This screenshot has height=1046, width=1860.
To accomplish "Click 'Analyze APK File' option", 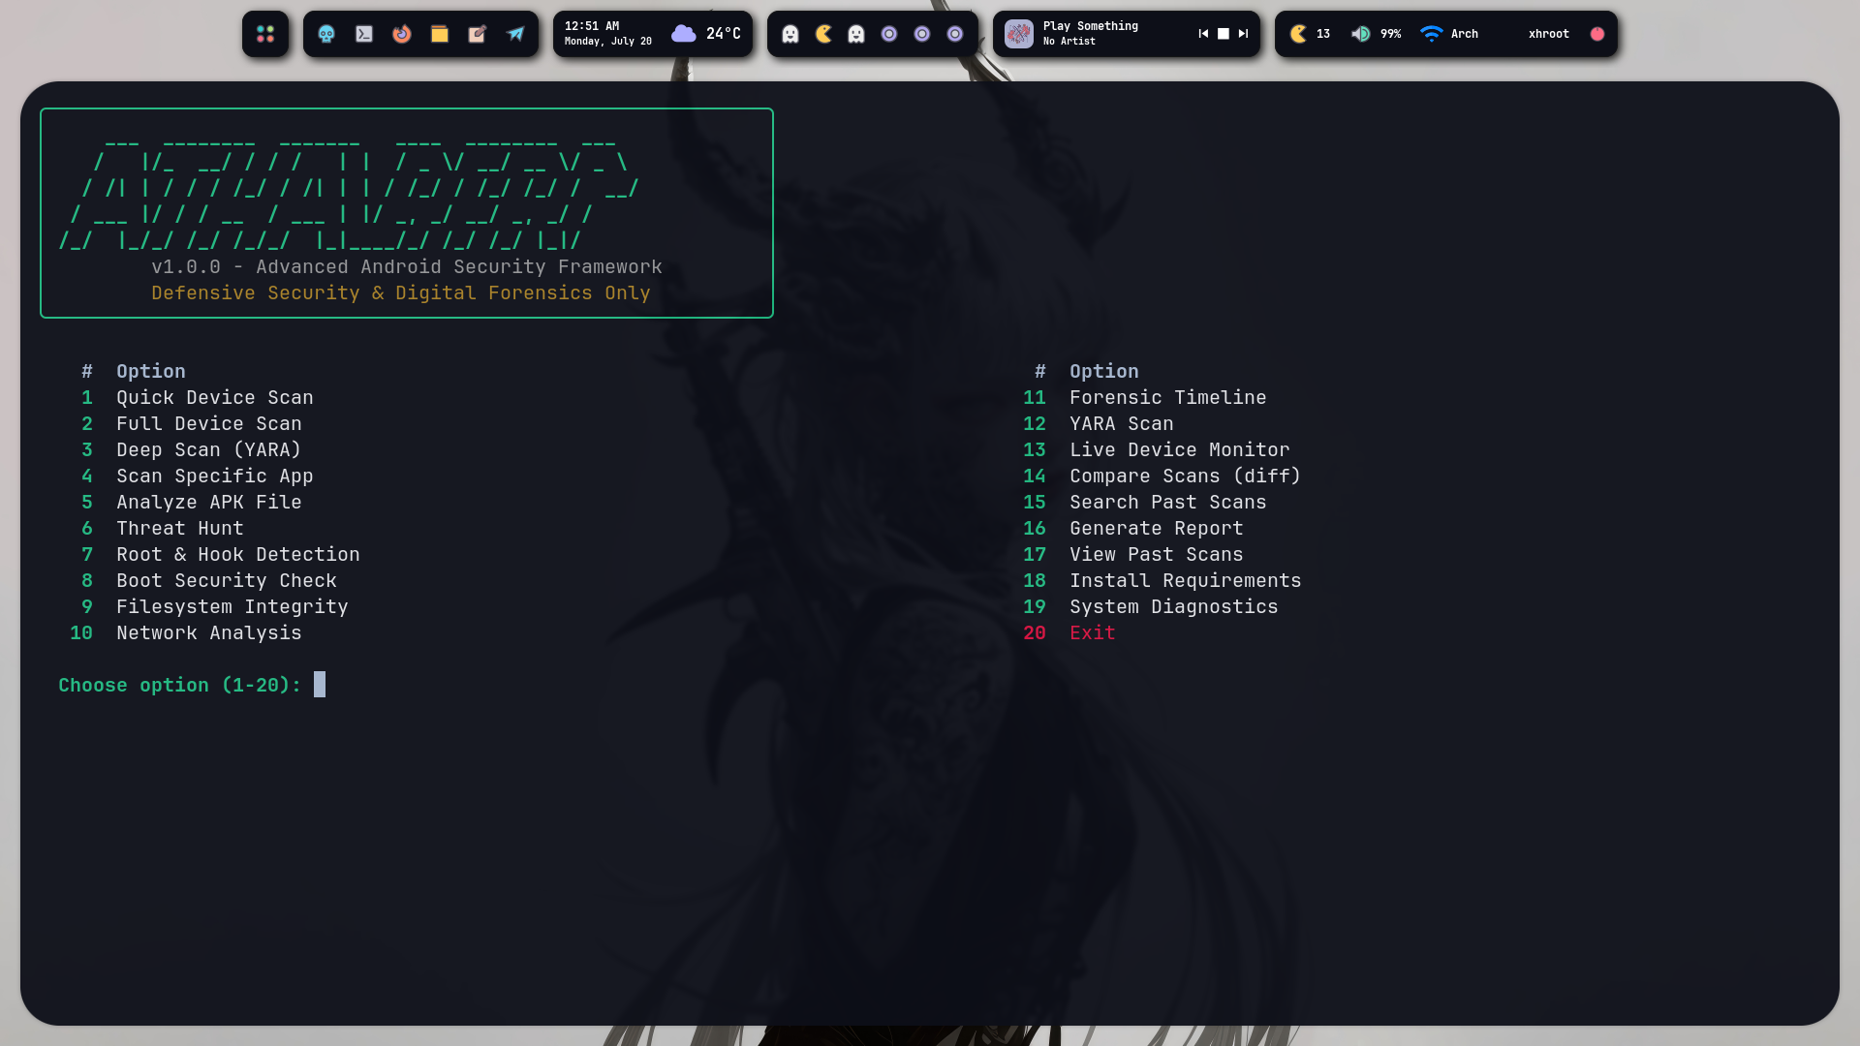I will 209,503.
